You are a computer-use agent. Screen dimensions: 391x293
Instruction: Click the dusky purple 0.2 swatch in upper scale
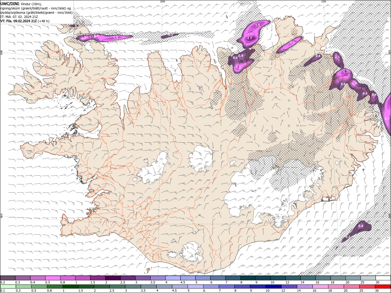point(8,278)
